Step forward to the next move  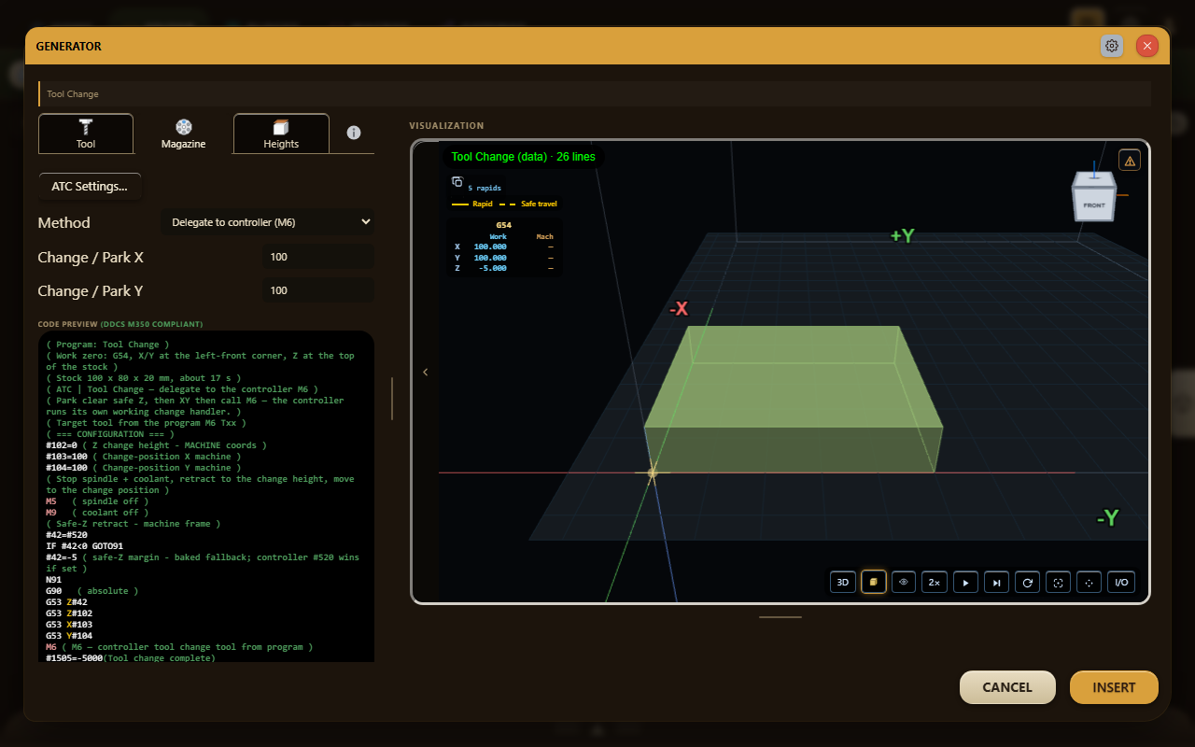pyautogui.click(x=996, y=582)
